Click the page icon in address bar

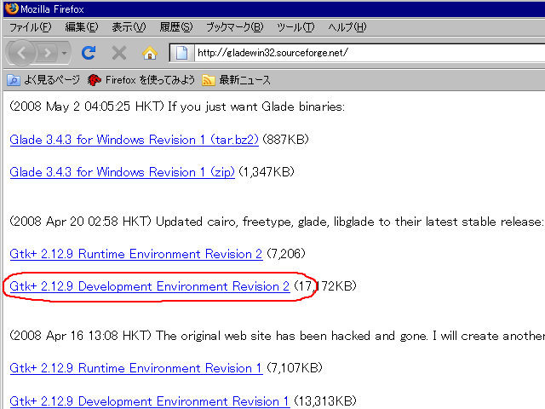(x=181, y=53)
